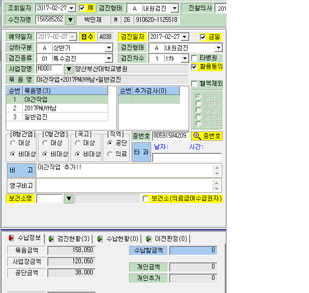Viewport: 309px width, 293px height.
Task: Open the 수납현황(0) tab
Action: tap(118, 238)
